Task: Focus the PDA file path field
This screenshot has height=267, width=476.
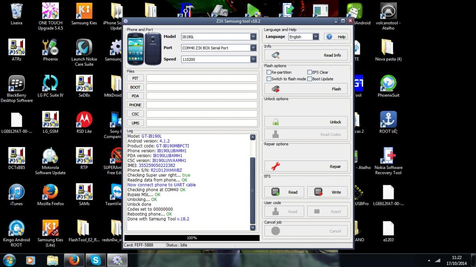Action: [202, 96]
